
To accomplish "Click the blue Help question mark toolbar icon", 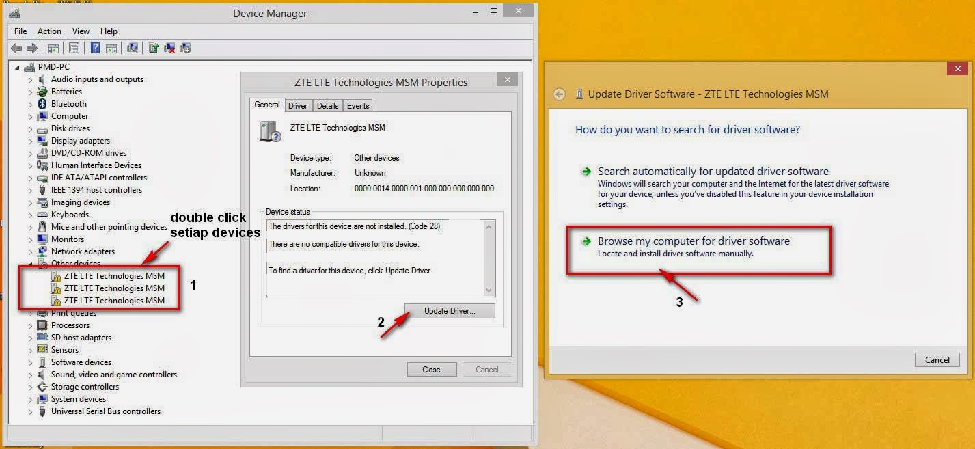I will 95,48.
